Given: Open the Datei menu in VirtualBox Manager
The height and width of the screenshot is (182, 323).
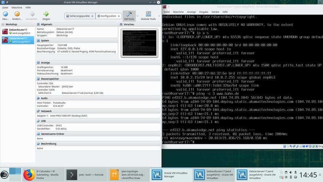Looking at the screenshot, I should click(5, 7).
